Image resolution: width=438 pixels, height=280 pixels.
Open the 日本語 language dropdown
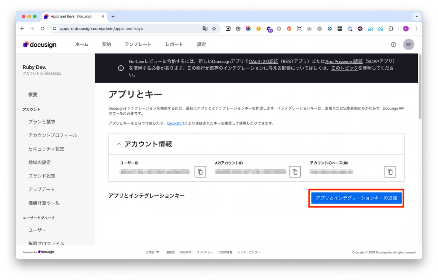(152, 252)
